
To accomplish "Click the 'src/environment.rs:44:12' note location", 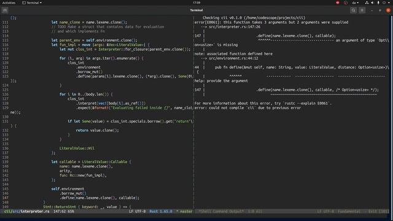I will pos(233,58).
